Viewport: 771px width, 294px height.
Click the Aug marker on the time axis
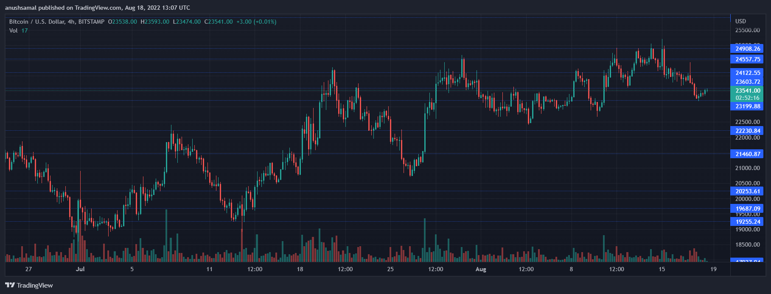(481, 269)
